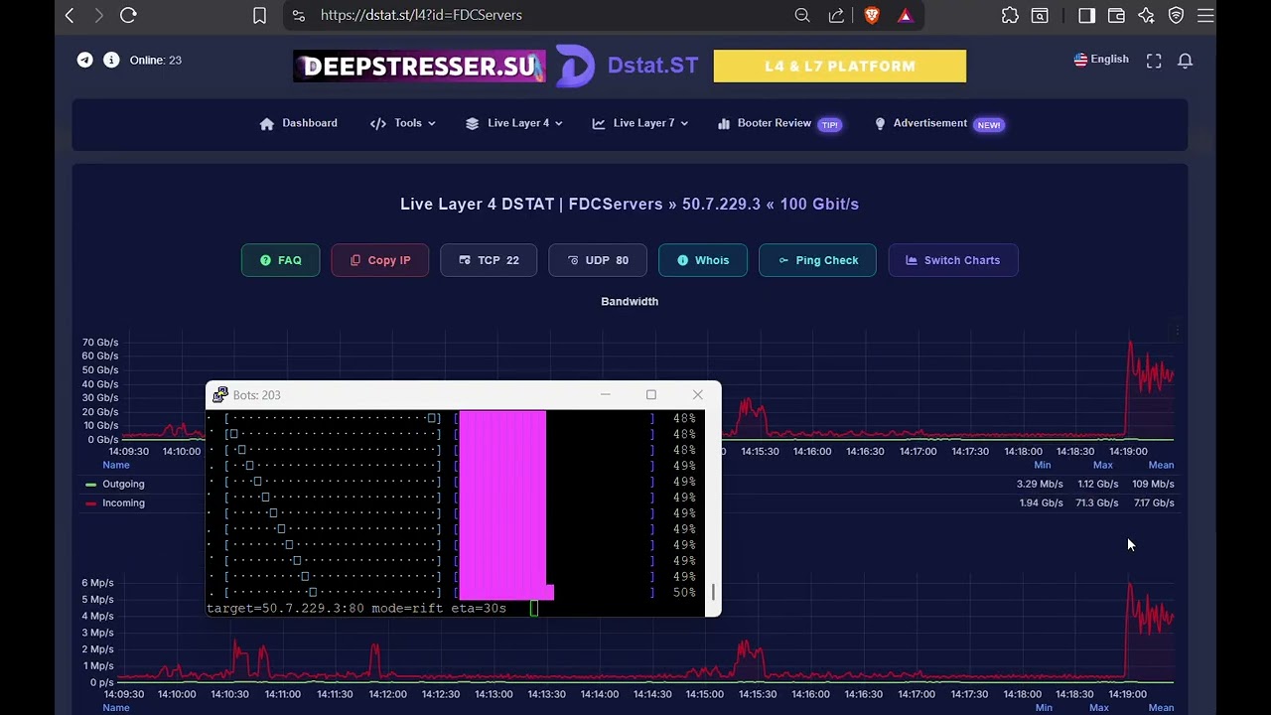Click the TCP 22 button

pyautogui.click(x=489, y=260)
